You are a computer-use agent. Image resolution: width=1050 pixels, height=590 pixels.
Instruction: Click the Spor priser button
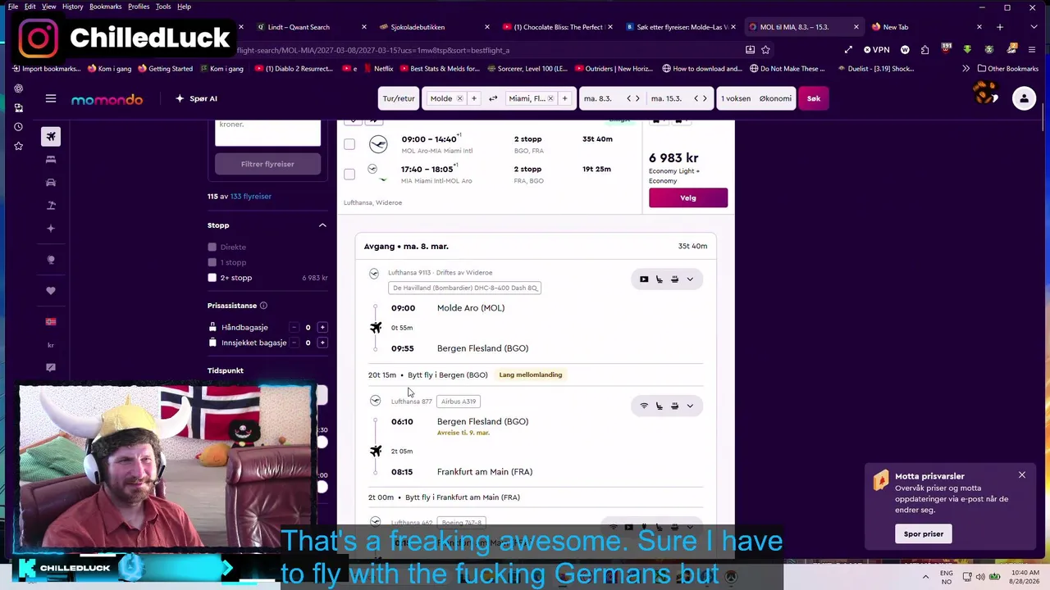pyautogui.click(x=924, y=534)
